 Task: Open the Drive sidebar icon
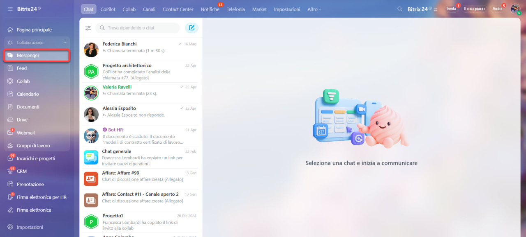click(x=10, y=120)
